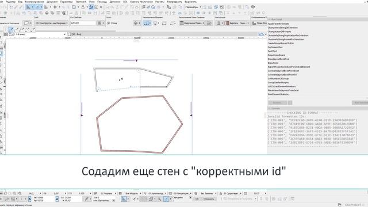Click the PrintElementStatistics script
368x207 pixels.
pos(278,94)
